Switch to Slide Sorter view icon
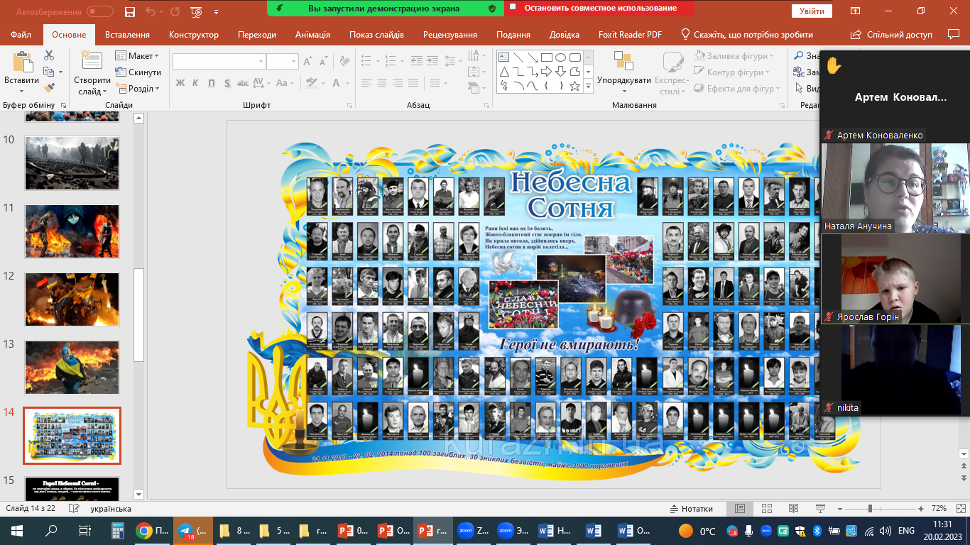 766,509
